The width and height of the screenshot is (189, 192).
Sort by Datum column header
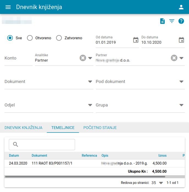coord(14,156)
